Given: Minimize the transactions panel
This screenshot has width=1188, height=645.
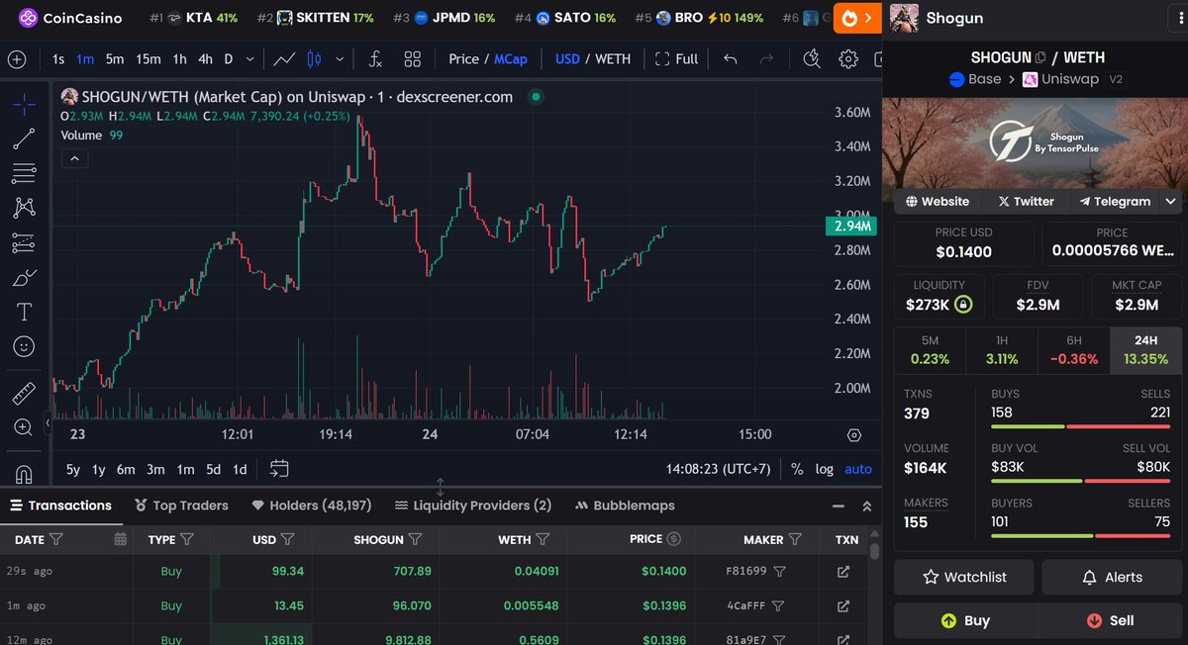Looking at the screenshot, I should tap(839, 506).
